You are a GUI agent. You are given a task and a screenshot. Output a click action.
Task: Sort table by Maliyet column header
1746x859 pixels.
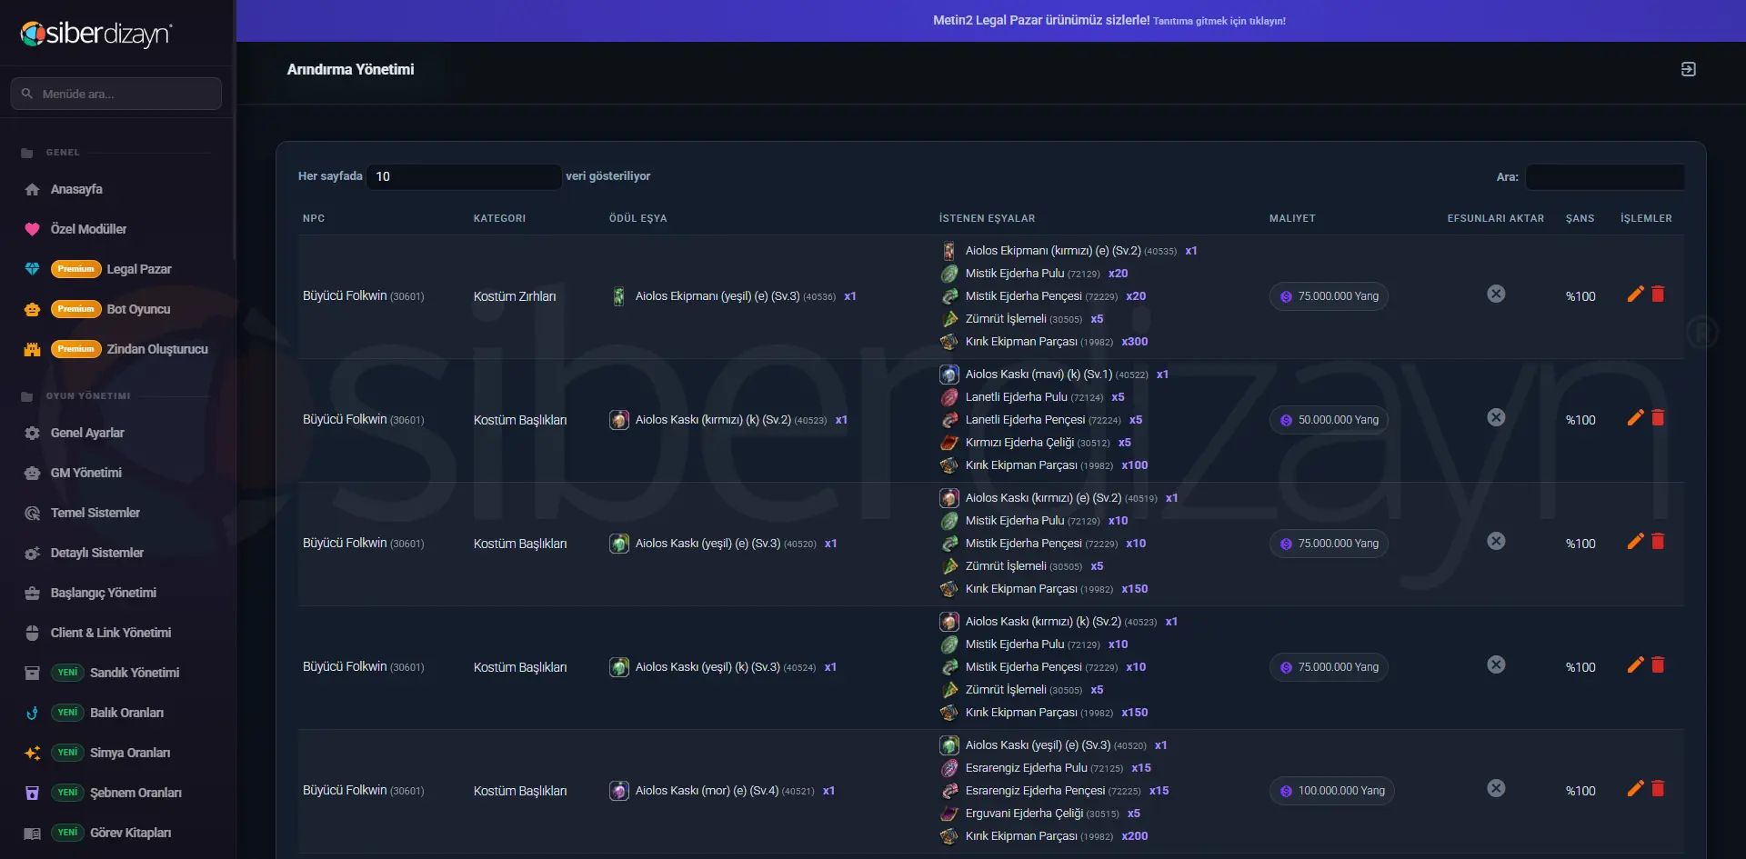1292,218
